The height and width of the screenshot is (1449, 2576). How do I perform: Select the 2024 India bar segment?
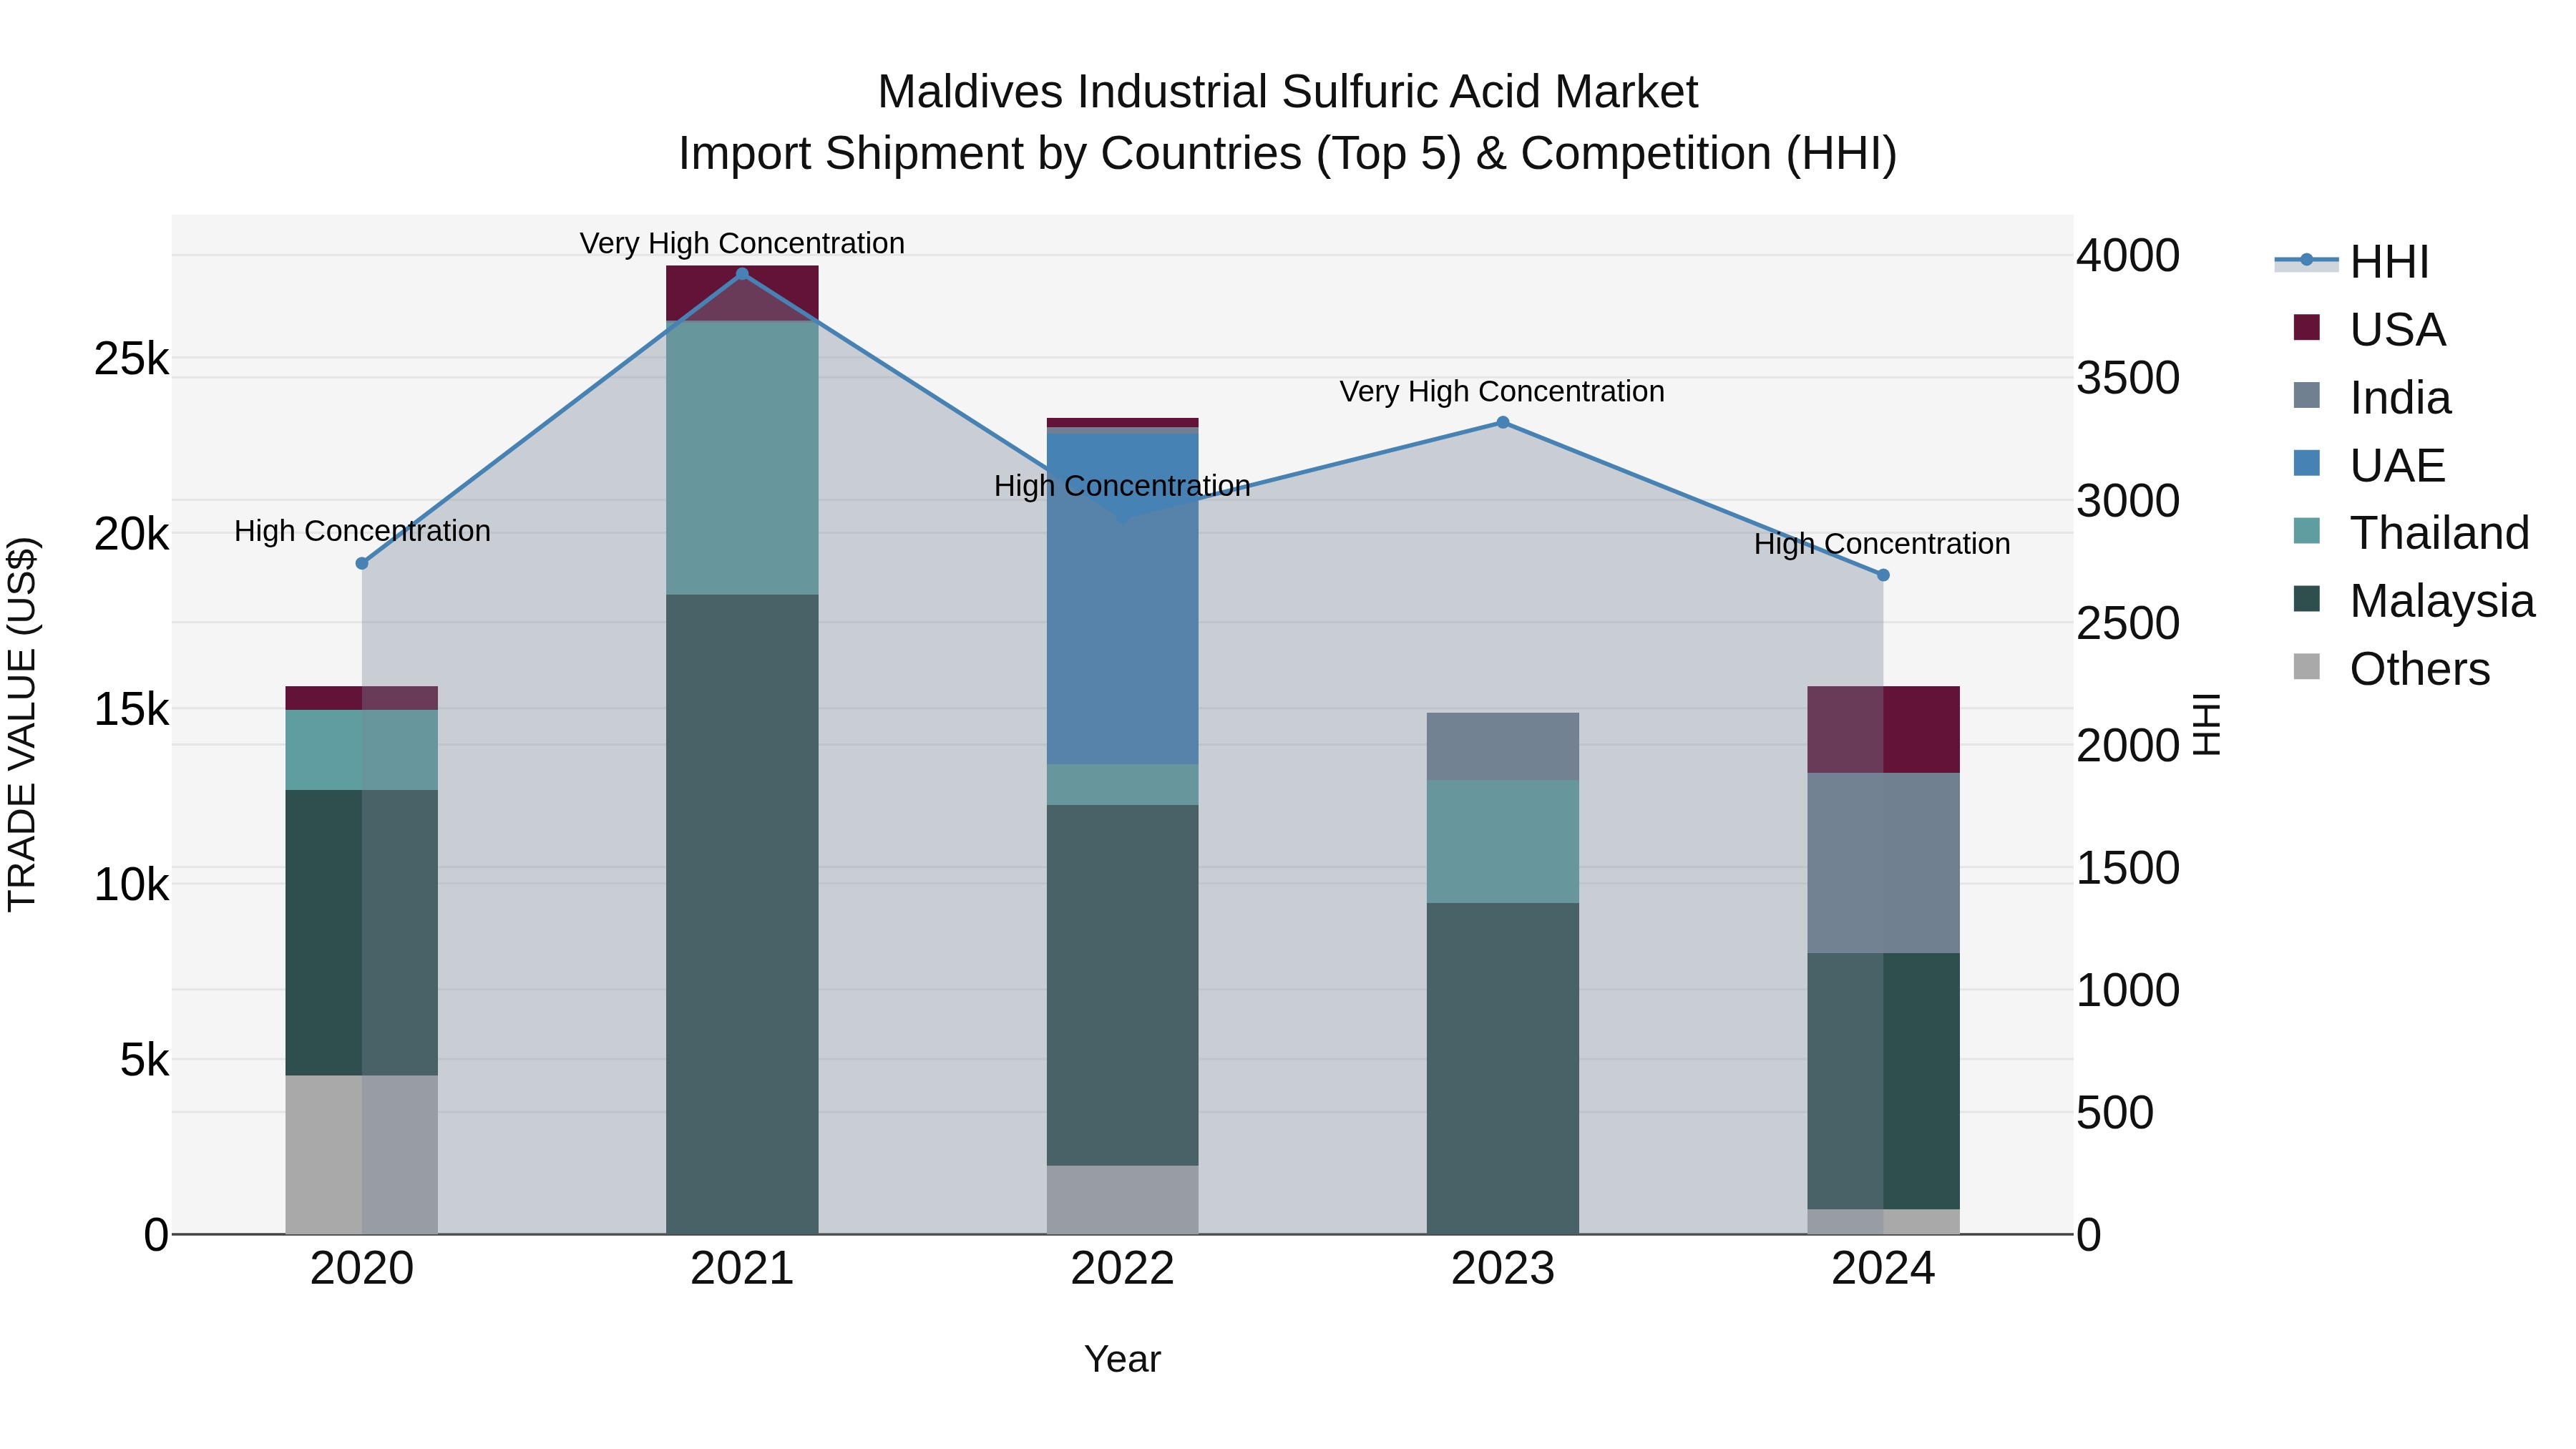point(1883,863)
